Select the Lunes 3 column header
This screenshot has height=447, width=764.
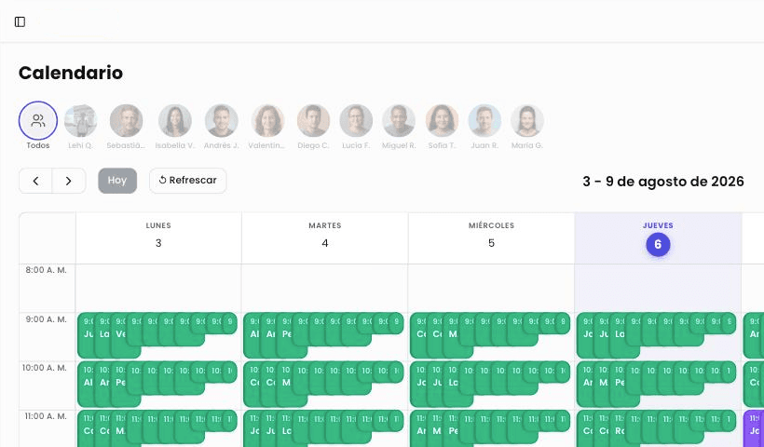pyautogui.click(x=158, y=238)
